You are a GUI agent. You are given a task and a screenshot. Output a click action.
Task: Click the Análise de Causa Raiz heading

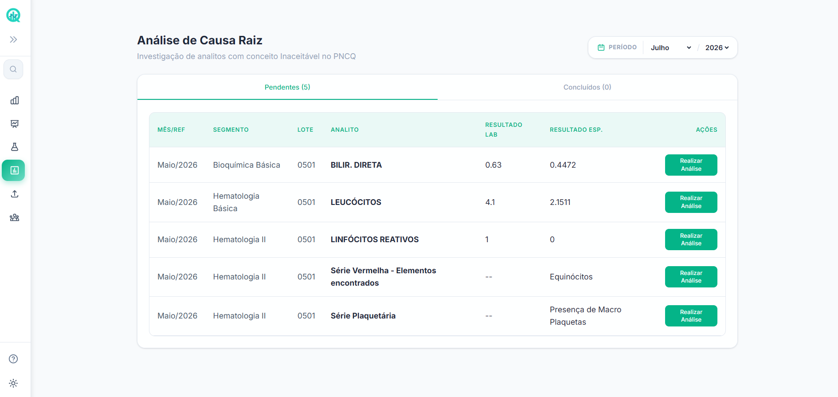point(200,40)
